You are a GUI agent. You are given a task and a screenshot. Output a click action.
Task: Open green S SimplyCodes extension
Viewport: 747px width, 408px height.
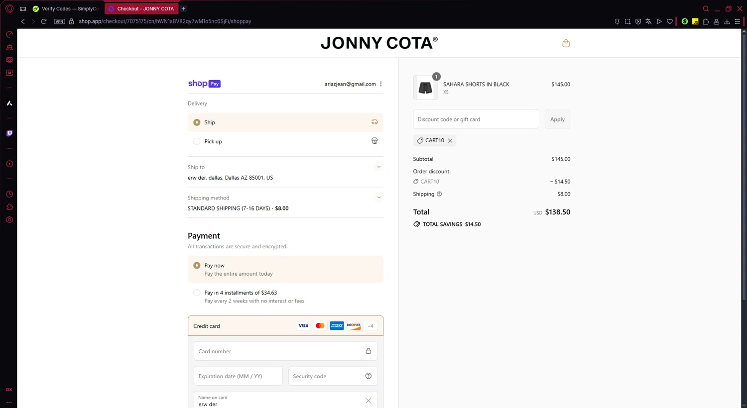685,21
